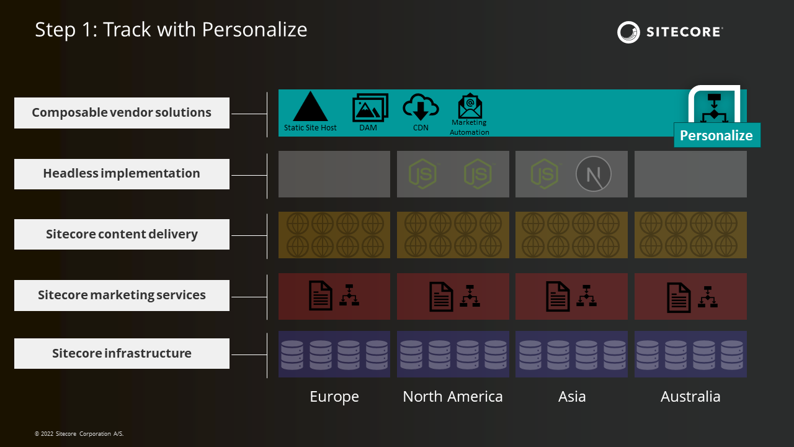Click the 2022 Sitecore Corporation copyright text
The width and height of the screenshot is (794, 447).
79,434
